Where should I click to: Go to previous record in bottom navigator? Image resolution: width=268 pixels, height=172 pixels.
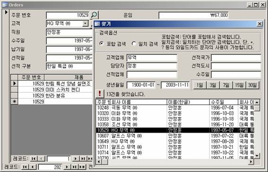pos(33,167)
